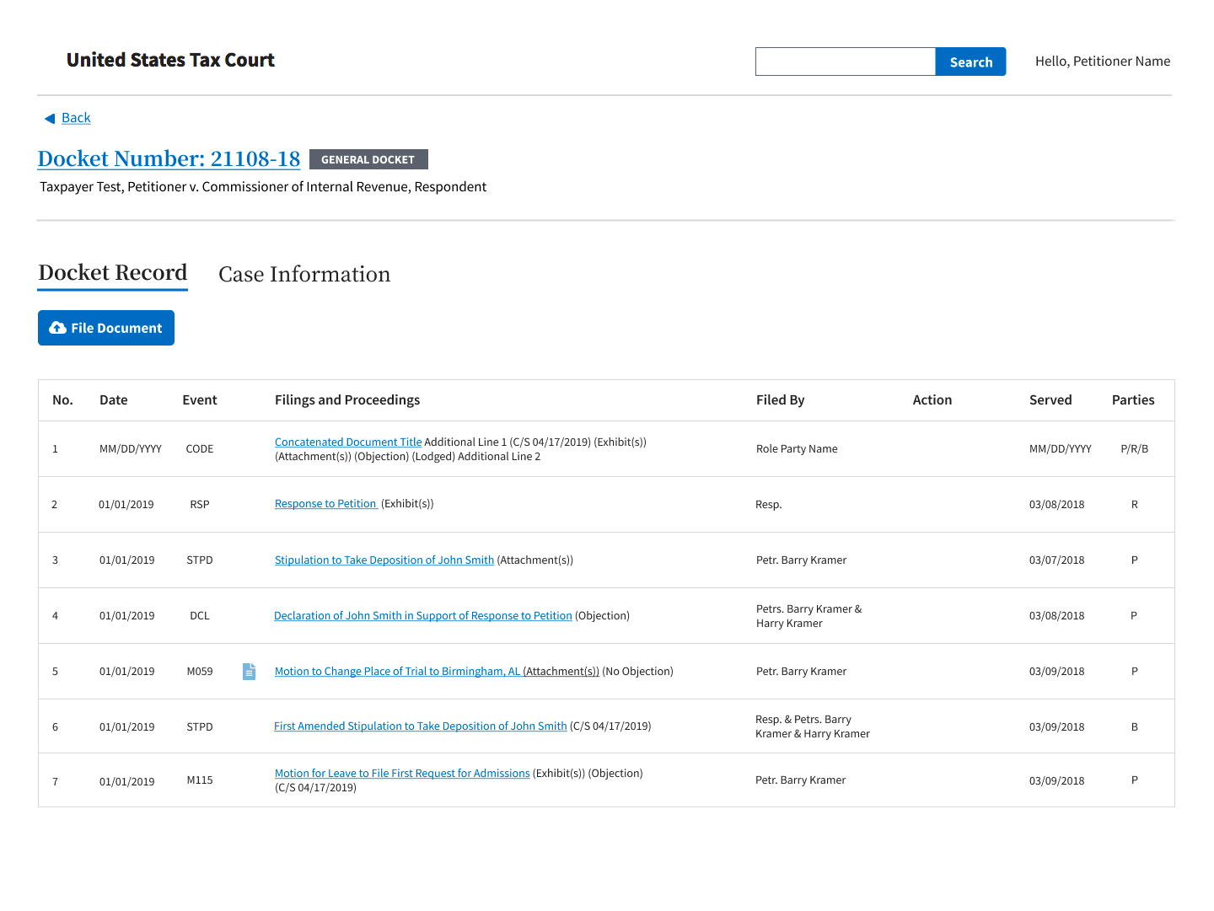
Task: Click the DCL event code cell
Action: (200, 616)
